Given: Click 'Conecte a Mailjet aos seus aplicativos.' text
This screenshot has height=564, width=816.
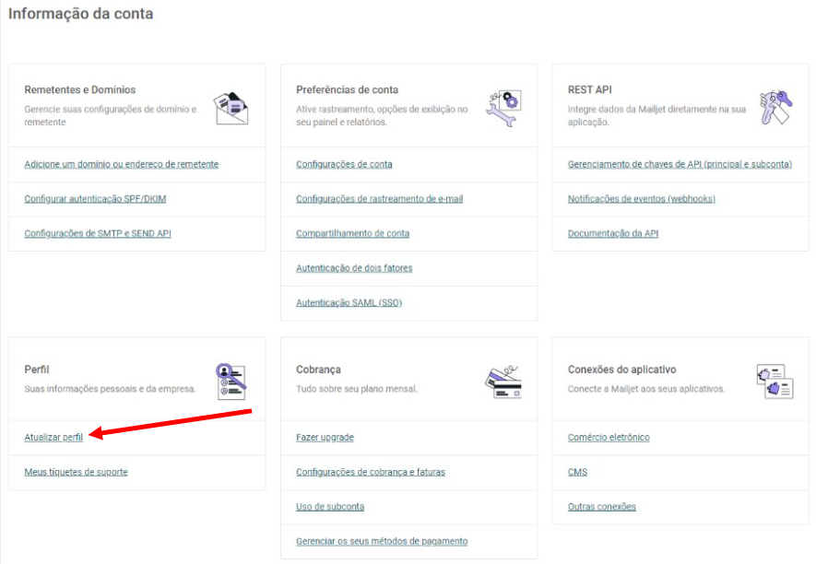Looking at the screenshot, I should (x=645, y=389).
